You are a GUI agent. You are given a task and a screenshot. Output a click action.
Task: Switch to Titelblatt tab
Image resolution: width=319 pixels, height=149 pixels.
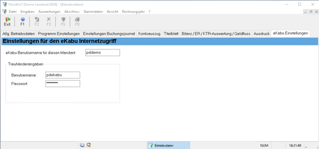coord(171,34)
